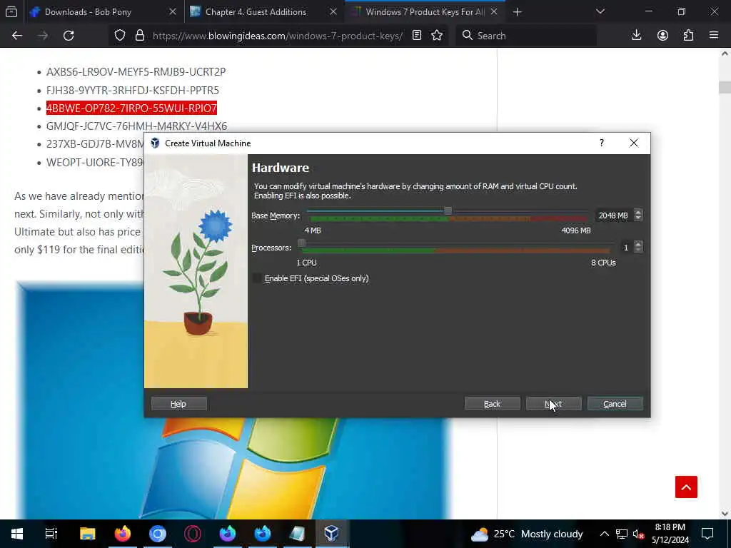
Task: Click the page vertical scrollbar thumb
Action: point(725,87)
